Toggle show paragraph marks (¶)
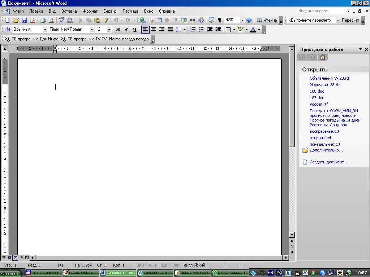This screenshot has height=277, width=370. (219, 20)
